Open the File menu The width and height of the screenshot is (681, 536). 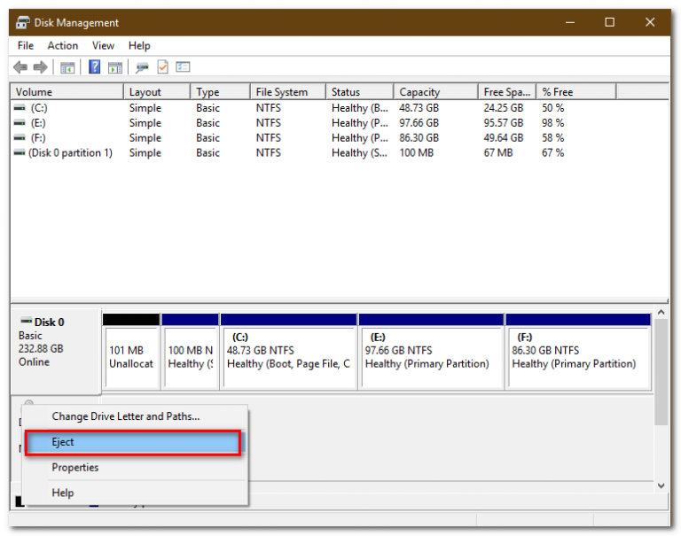26,45
